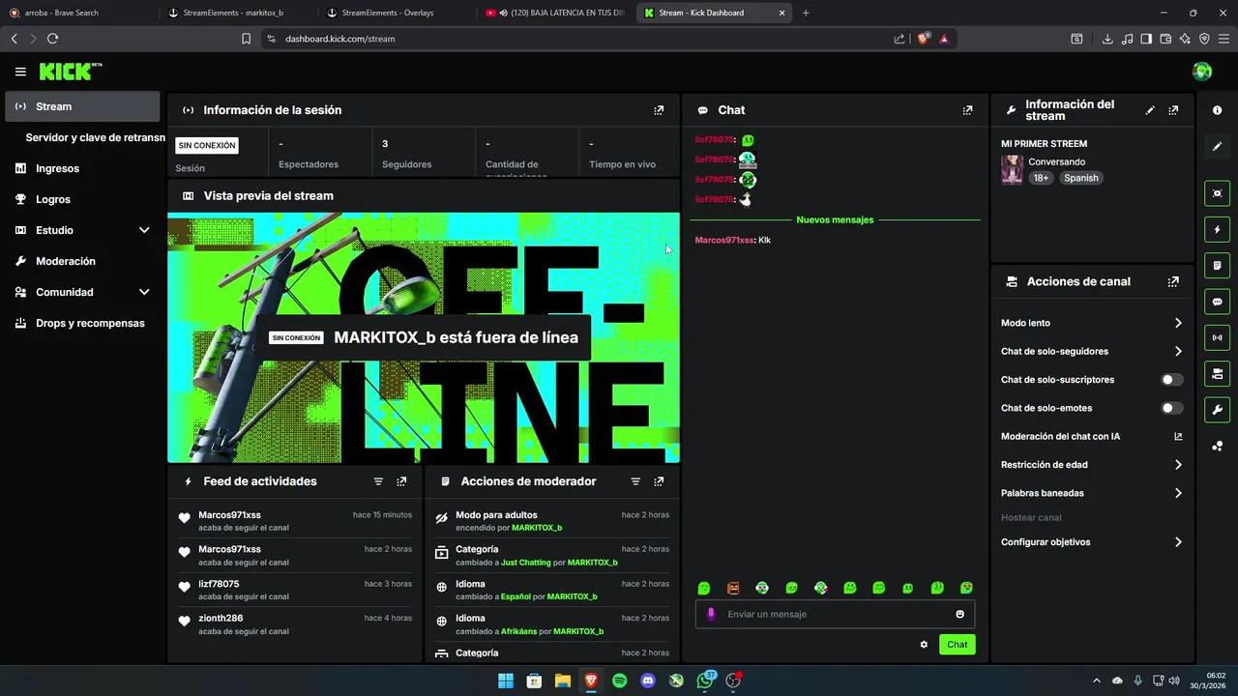Pop out the Acciones de moderador panel

[659, 481]
